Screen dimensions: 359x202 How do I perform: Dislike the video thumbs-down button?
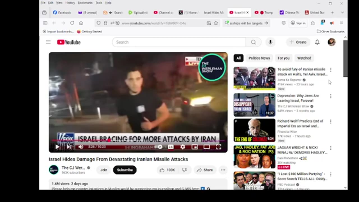point(185,170)
